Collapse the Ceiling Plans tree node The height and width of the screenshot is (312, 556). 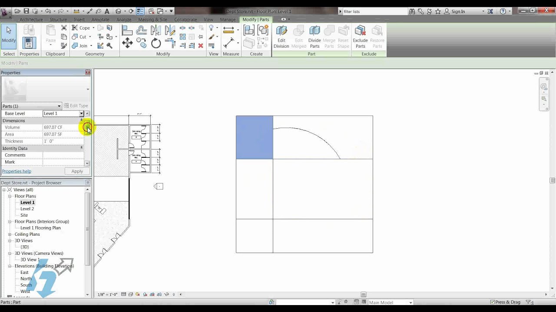point(10,234)
